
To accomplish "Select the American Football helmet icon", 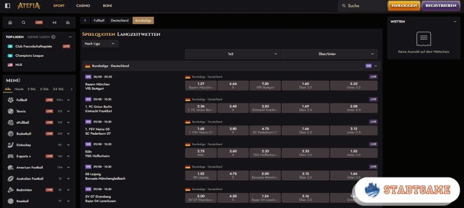I will [x=10, y=168].
